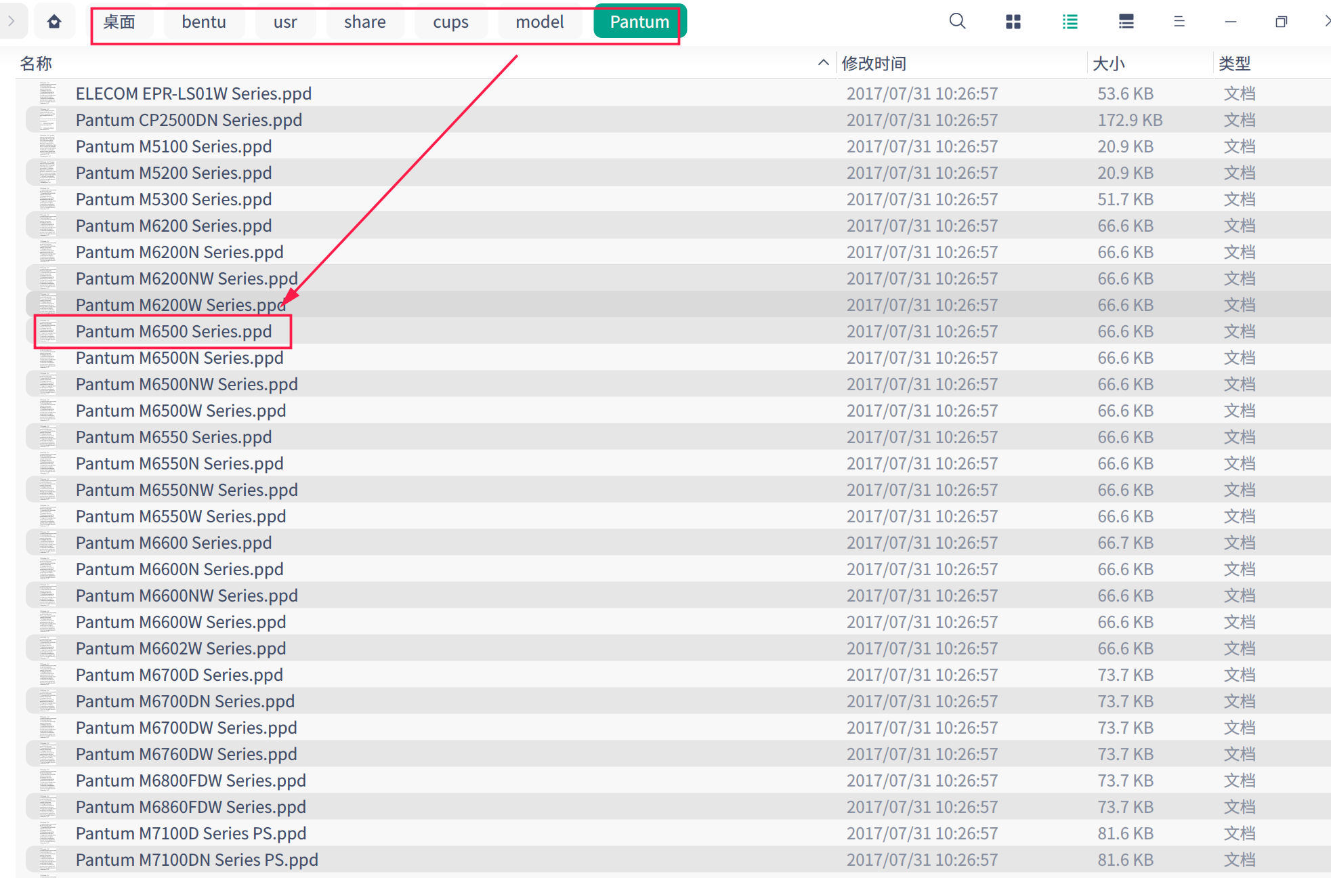The image size is (1331, 878).
Task: Click the home folder icon
Action: coord(54,22)
